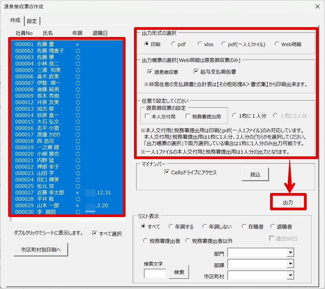Image resolution: width=325 pixels, height=289 pixels.
Task: Enable the 本人交付用 checkbox
Action: pyautogui.click(x=147, y=116)
